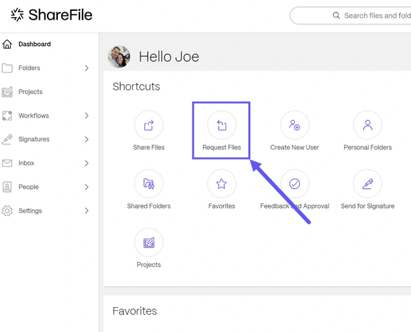
Task: Select Settings in the sidebar
Action: pyautogui.click(x=30, y=211)
